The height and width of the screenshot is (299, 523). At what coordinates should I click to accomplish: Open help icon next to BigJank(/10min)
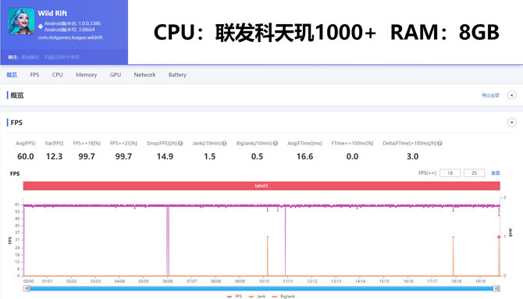click(276, 143)
